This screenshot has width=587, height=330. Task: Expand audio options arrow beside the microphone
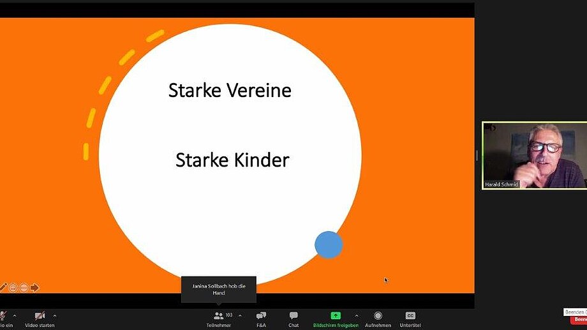[15, 315]
